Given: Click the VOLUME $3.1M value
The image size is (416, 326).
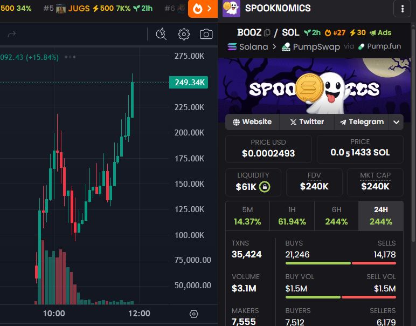Looking at the screenshot, I should [x=244, y=288].
